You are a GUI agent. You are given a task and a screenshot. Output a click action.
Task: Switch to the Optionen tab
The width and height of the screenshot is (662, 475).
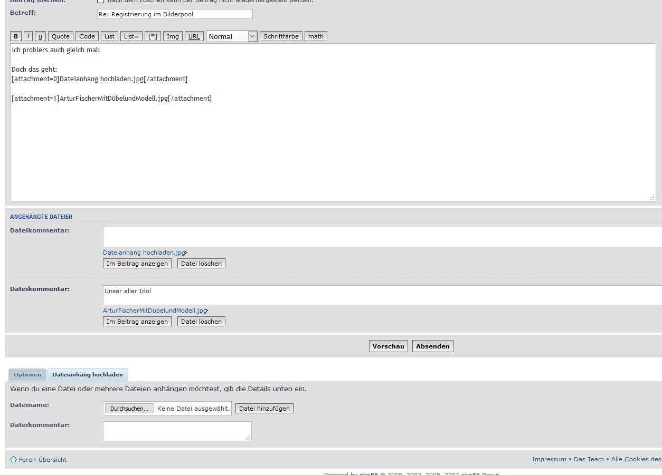tap(27, 375)
